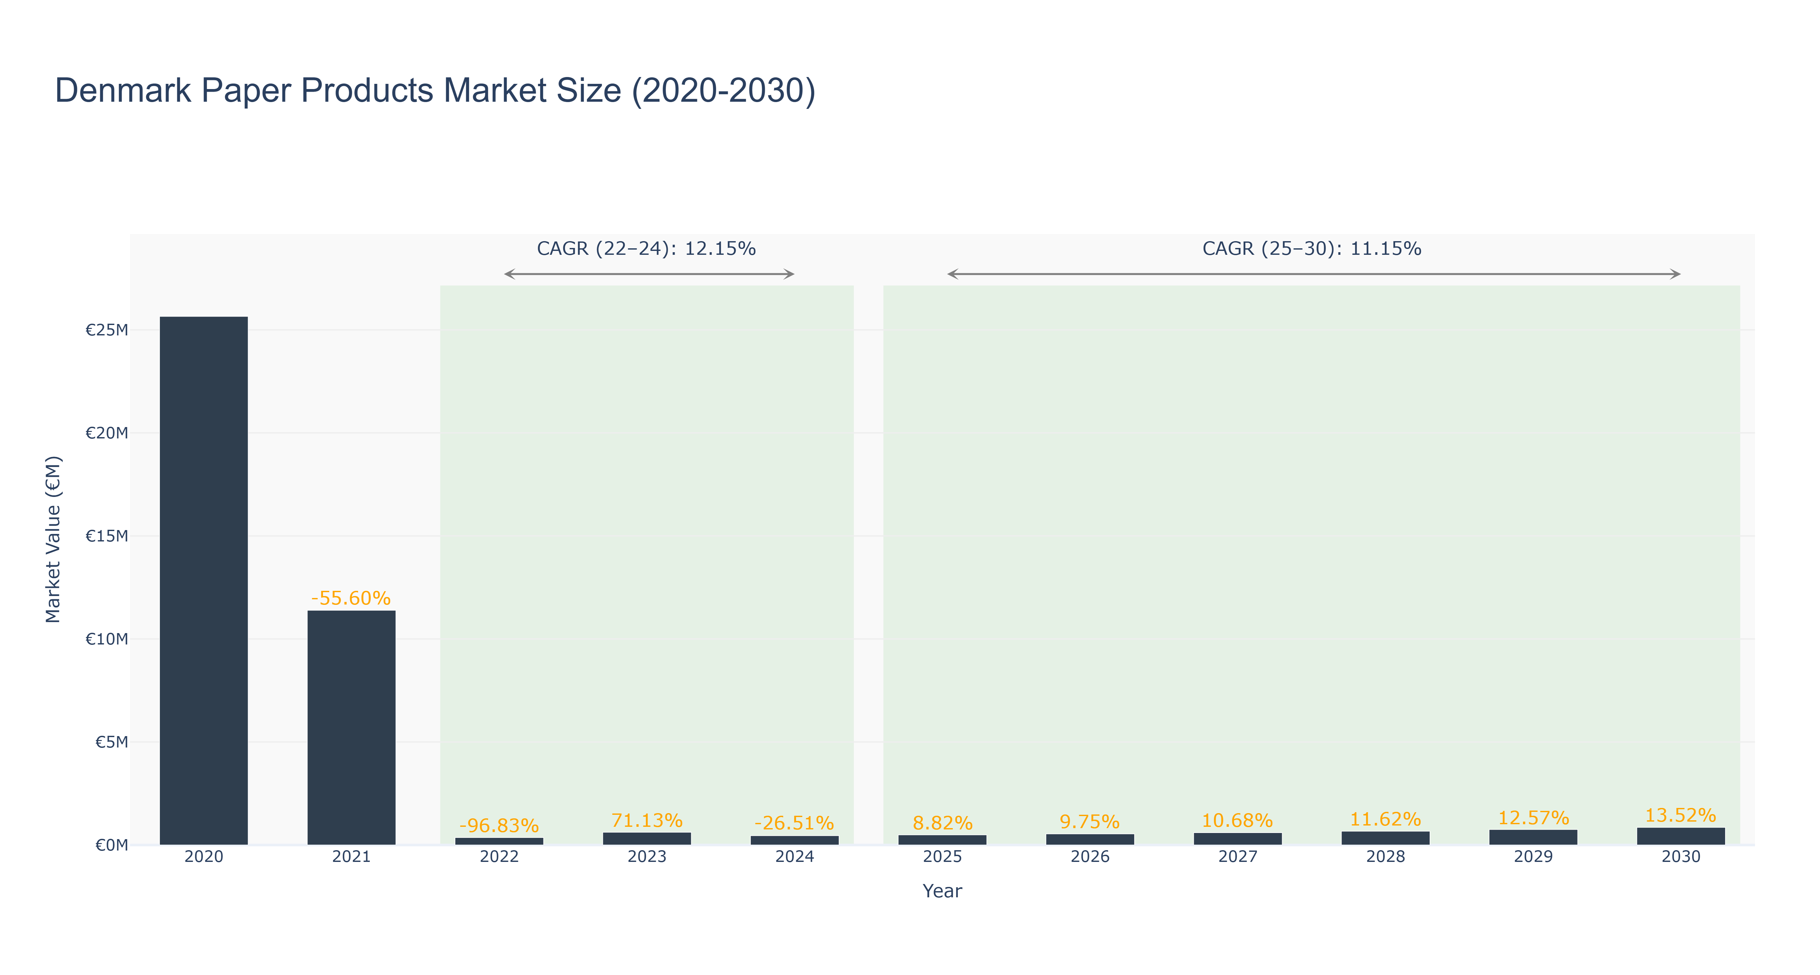Click the 2027 bar
This screenshot has height=975, width=1820.
(x=1237, y=838)
